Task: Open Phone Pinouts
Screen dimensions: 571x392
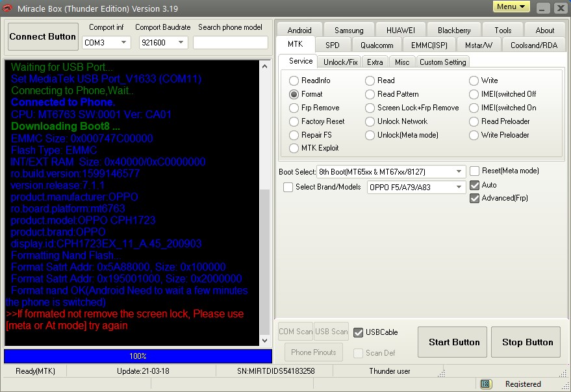Action: [314, 352]
